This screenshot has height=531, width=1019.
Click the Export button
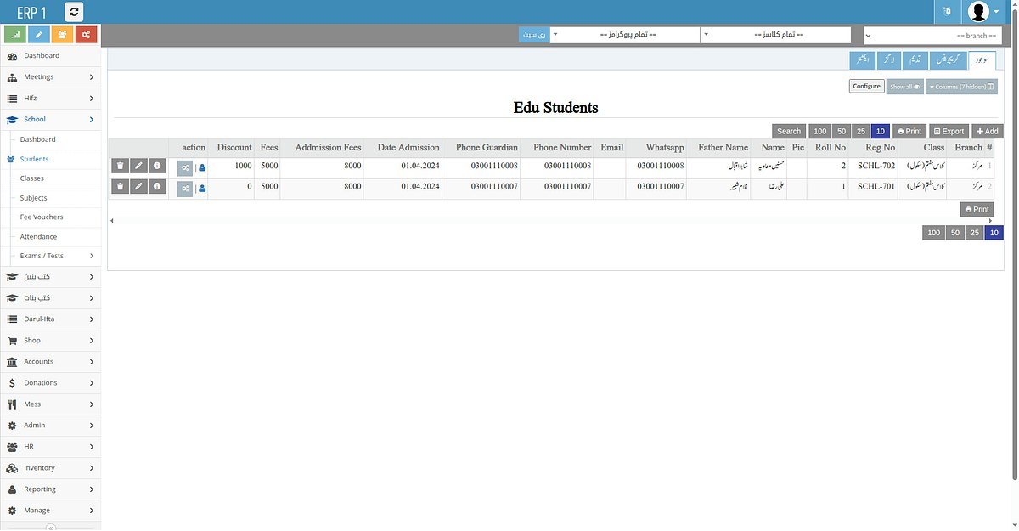949,132
